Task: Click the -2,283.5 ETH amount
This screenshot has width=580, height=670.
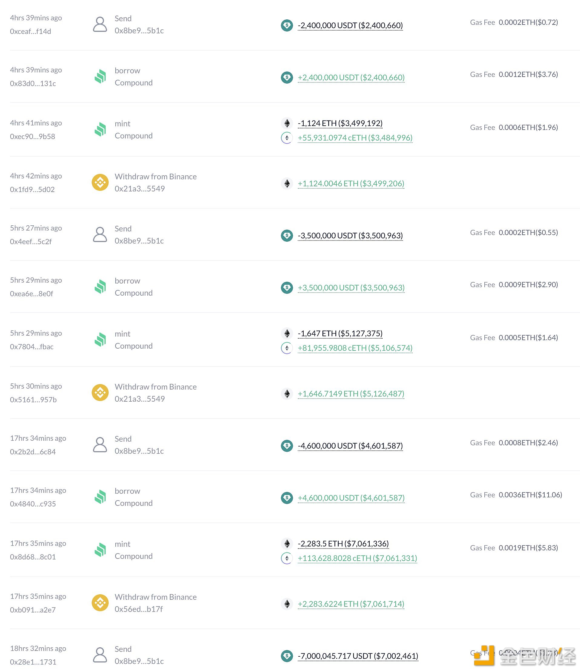Action: tap(343, 543)
